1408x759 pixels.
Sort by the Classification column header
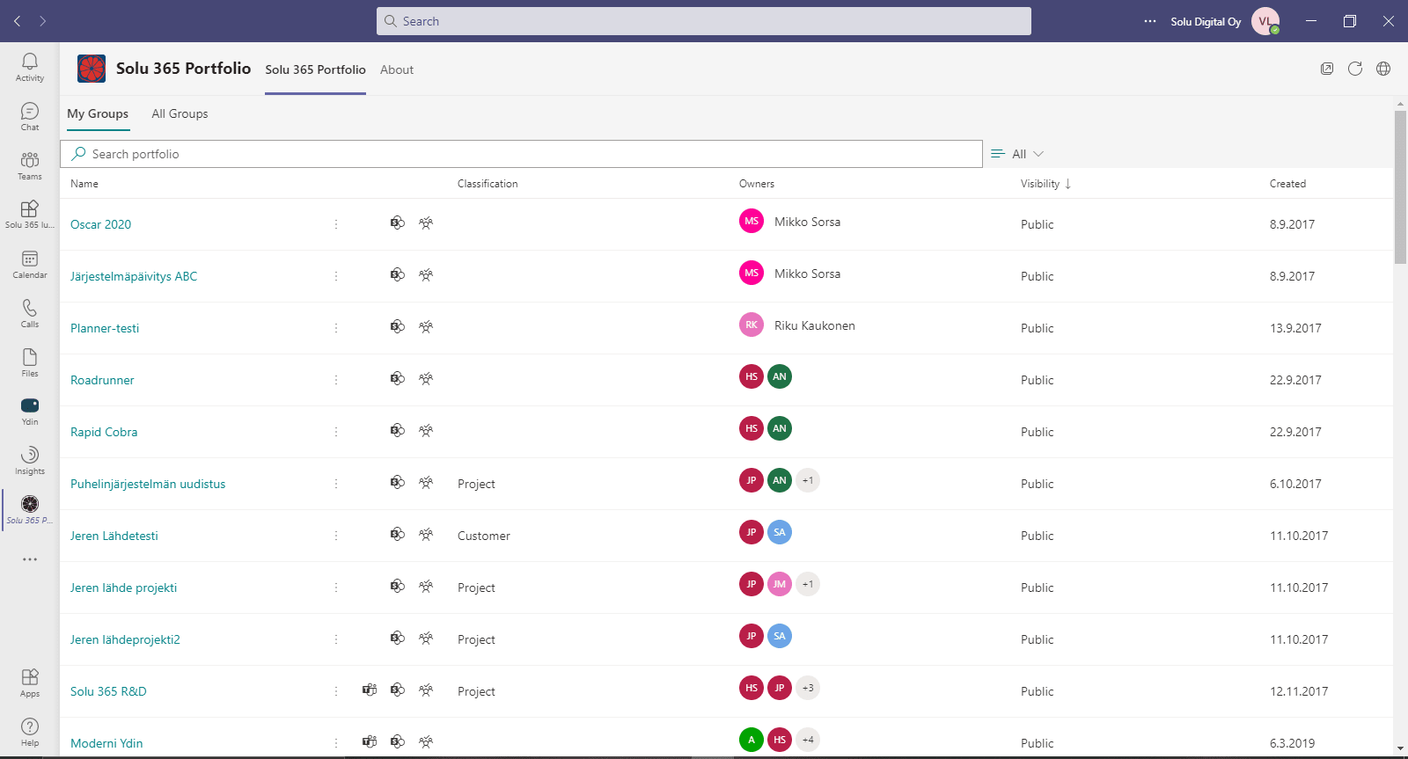488,184
